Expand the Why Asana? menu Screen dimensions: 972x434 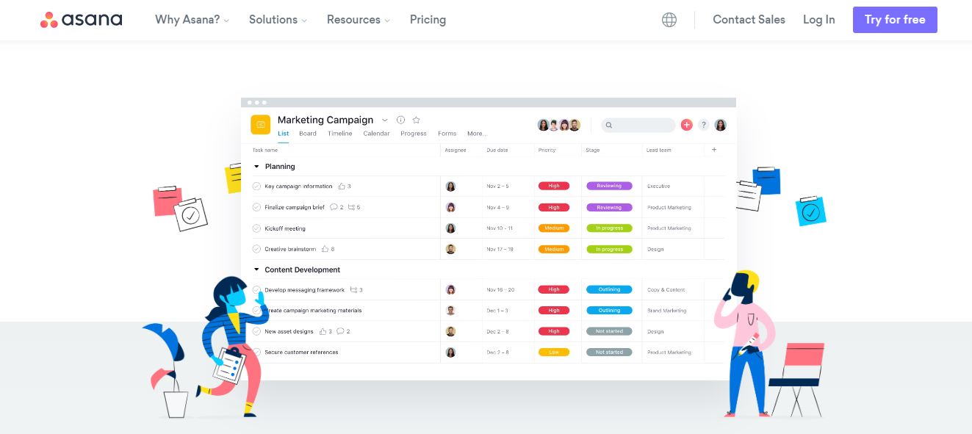click(192, 20)
